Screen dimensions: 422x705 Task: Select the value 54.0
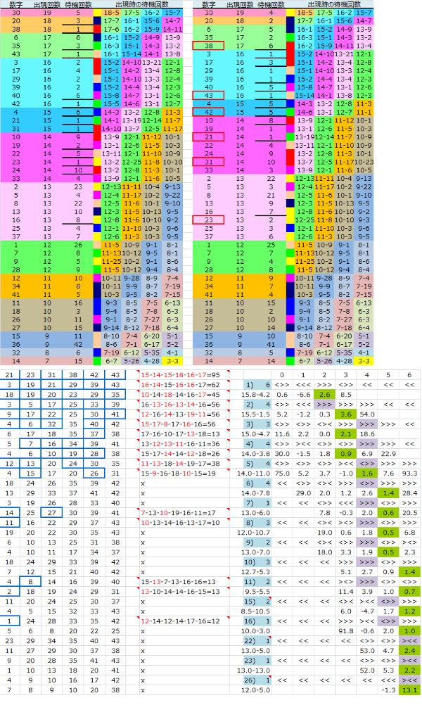367,414
